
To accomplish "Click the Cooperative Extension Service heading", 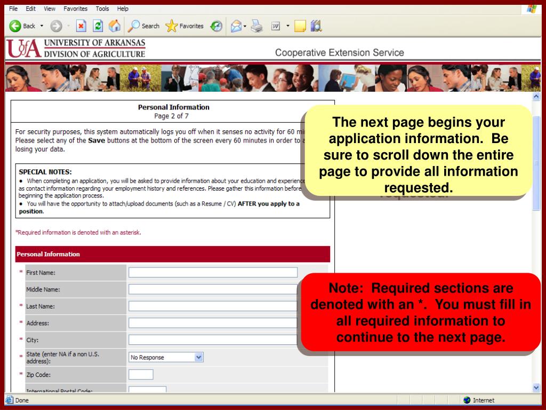I will tap(340, 53).
